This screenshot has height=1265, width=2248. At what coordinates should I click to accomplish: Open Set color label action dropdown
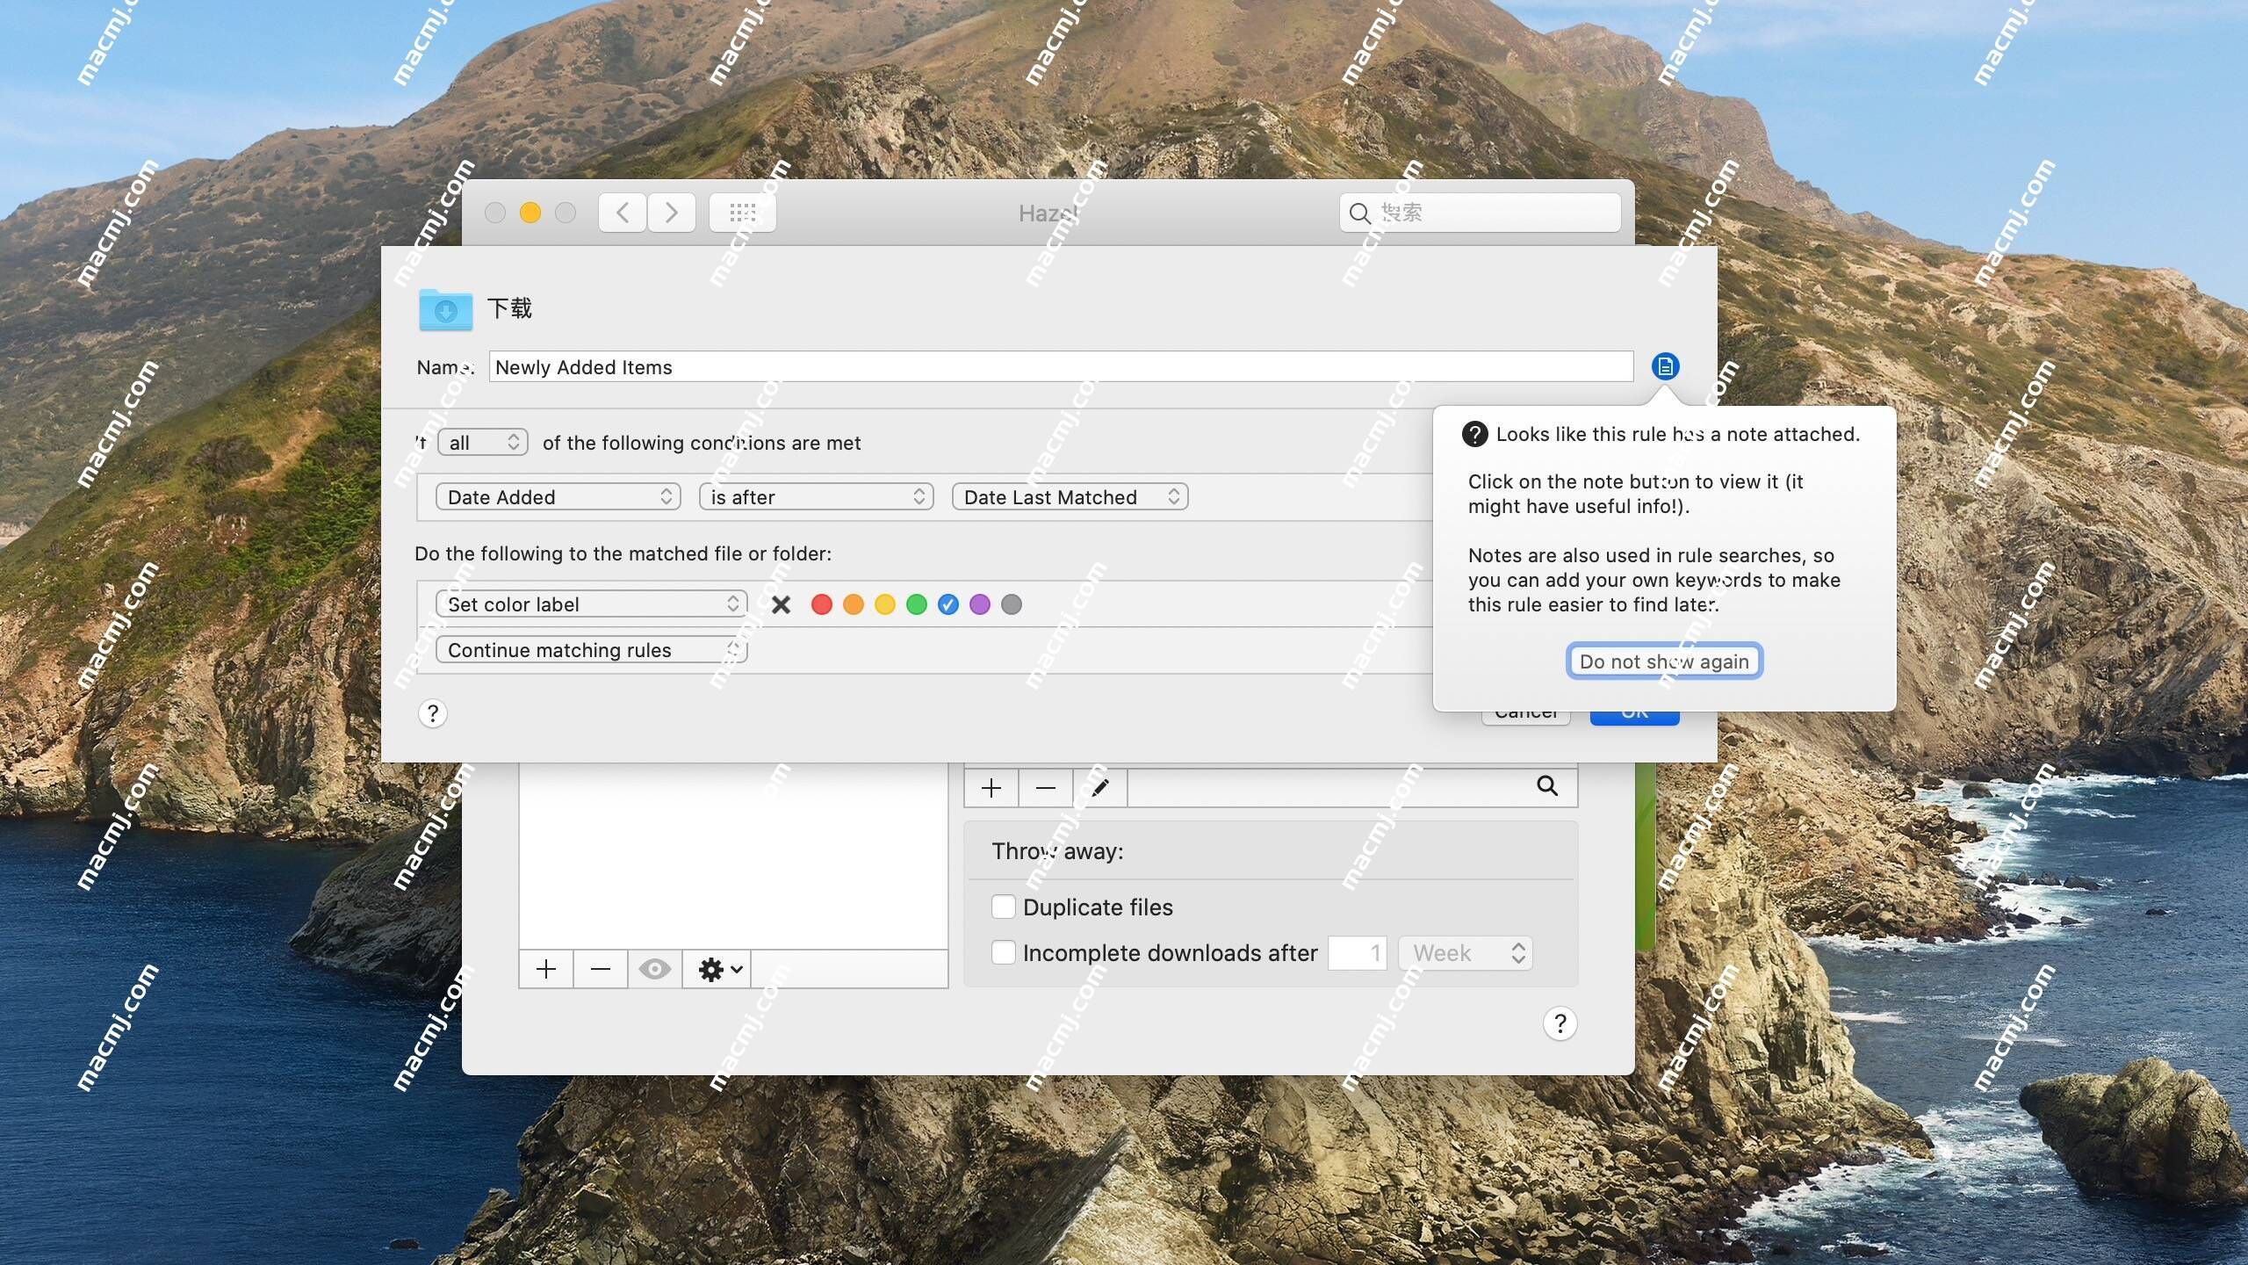click(591, 604)
